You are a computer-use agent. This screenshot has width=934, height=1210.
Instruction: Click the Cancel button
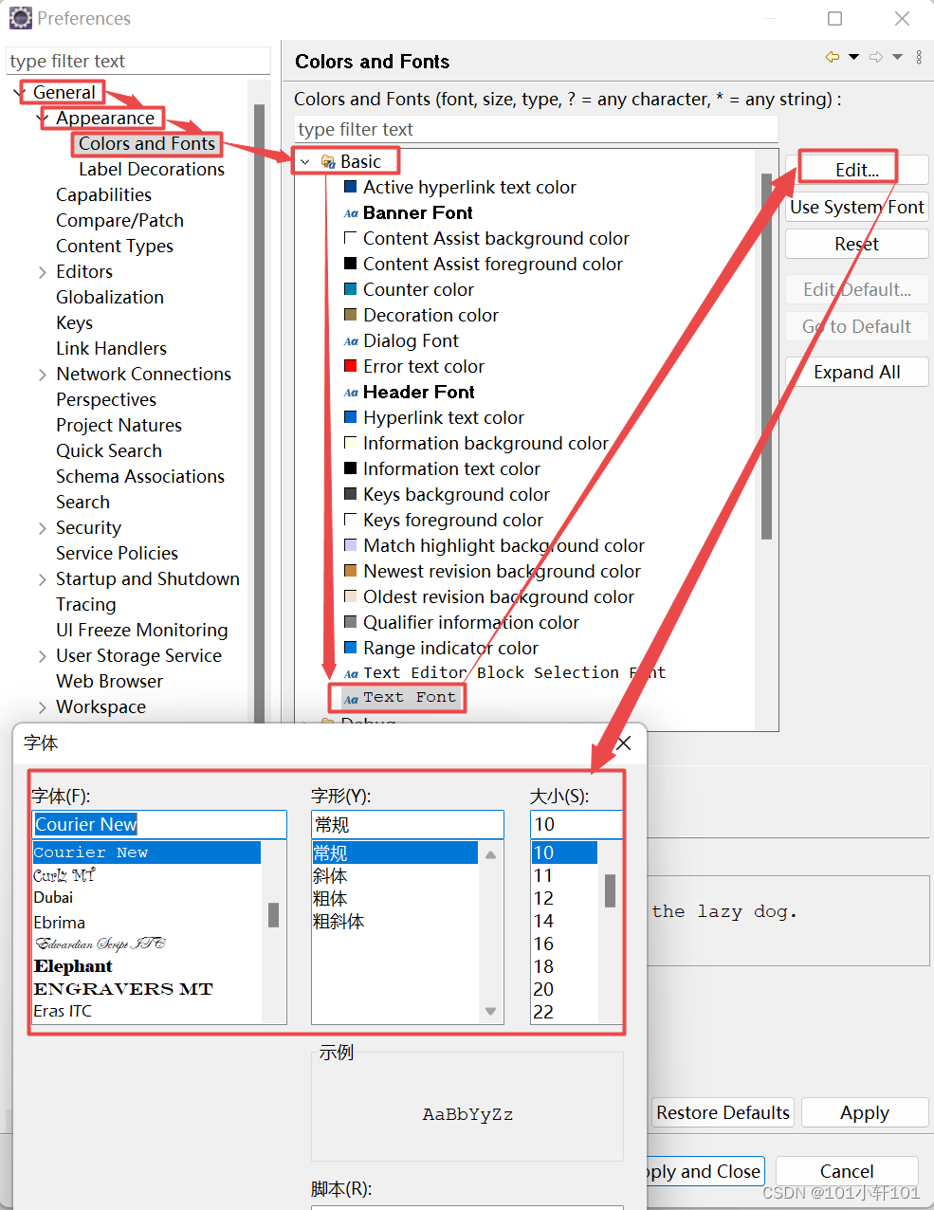tap(847, 1171)
